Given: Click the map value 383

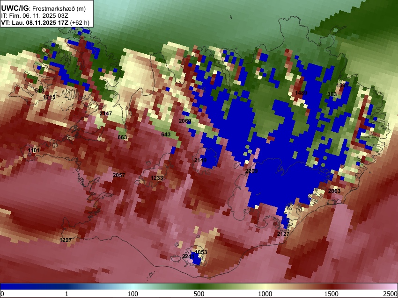Looking at the screenshot, I should [332, 94].
